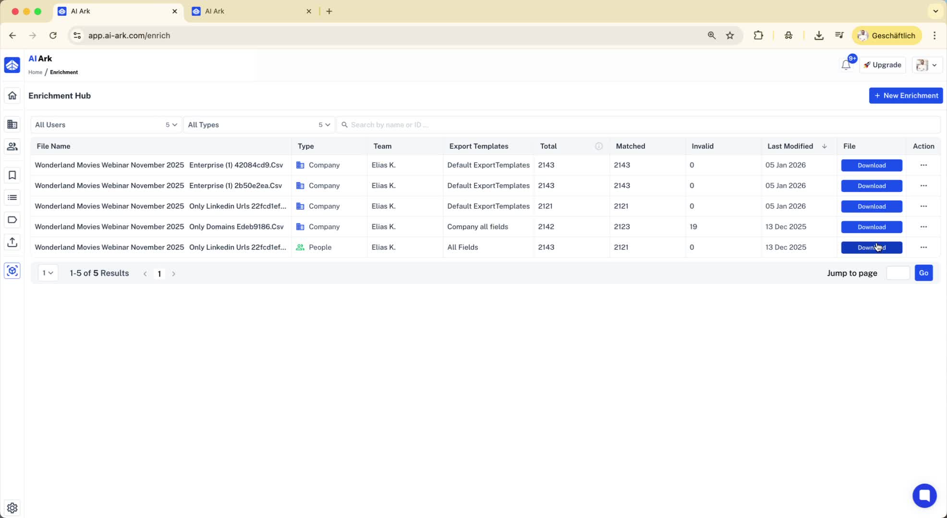This screenshot has height=518, width=947.
Task: Click the Home breadcrumb link
Action: pyautogui.click(x=35, y=72)
